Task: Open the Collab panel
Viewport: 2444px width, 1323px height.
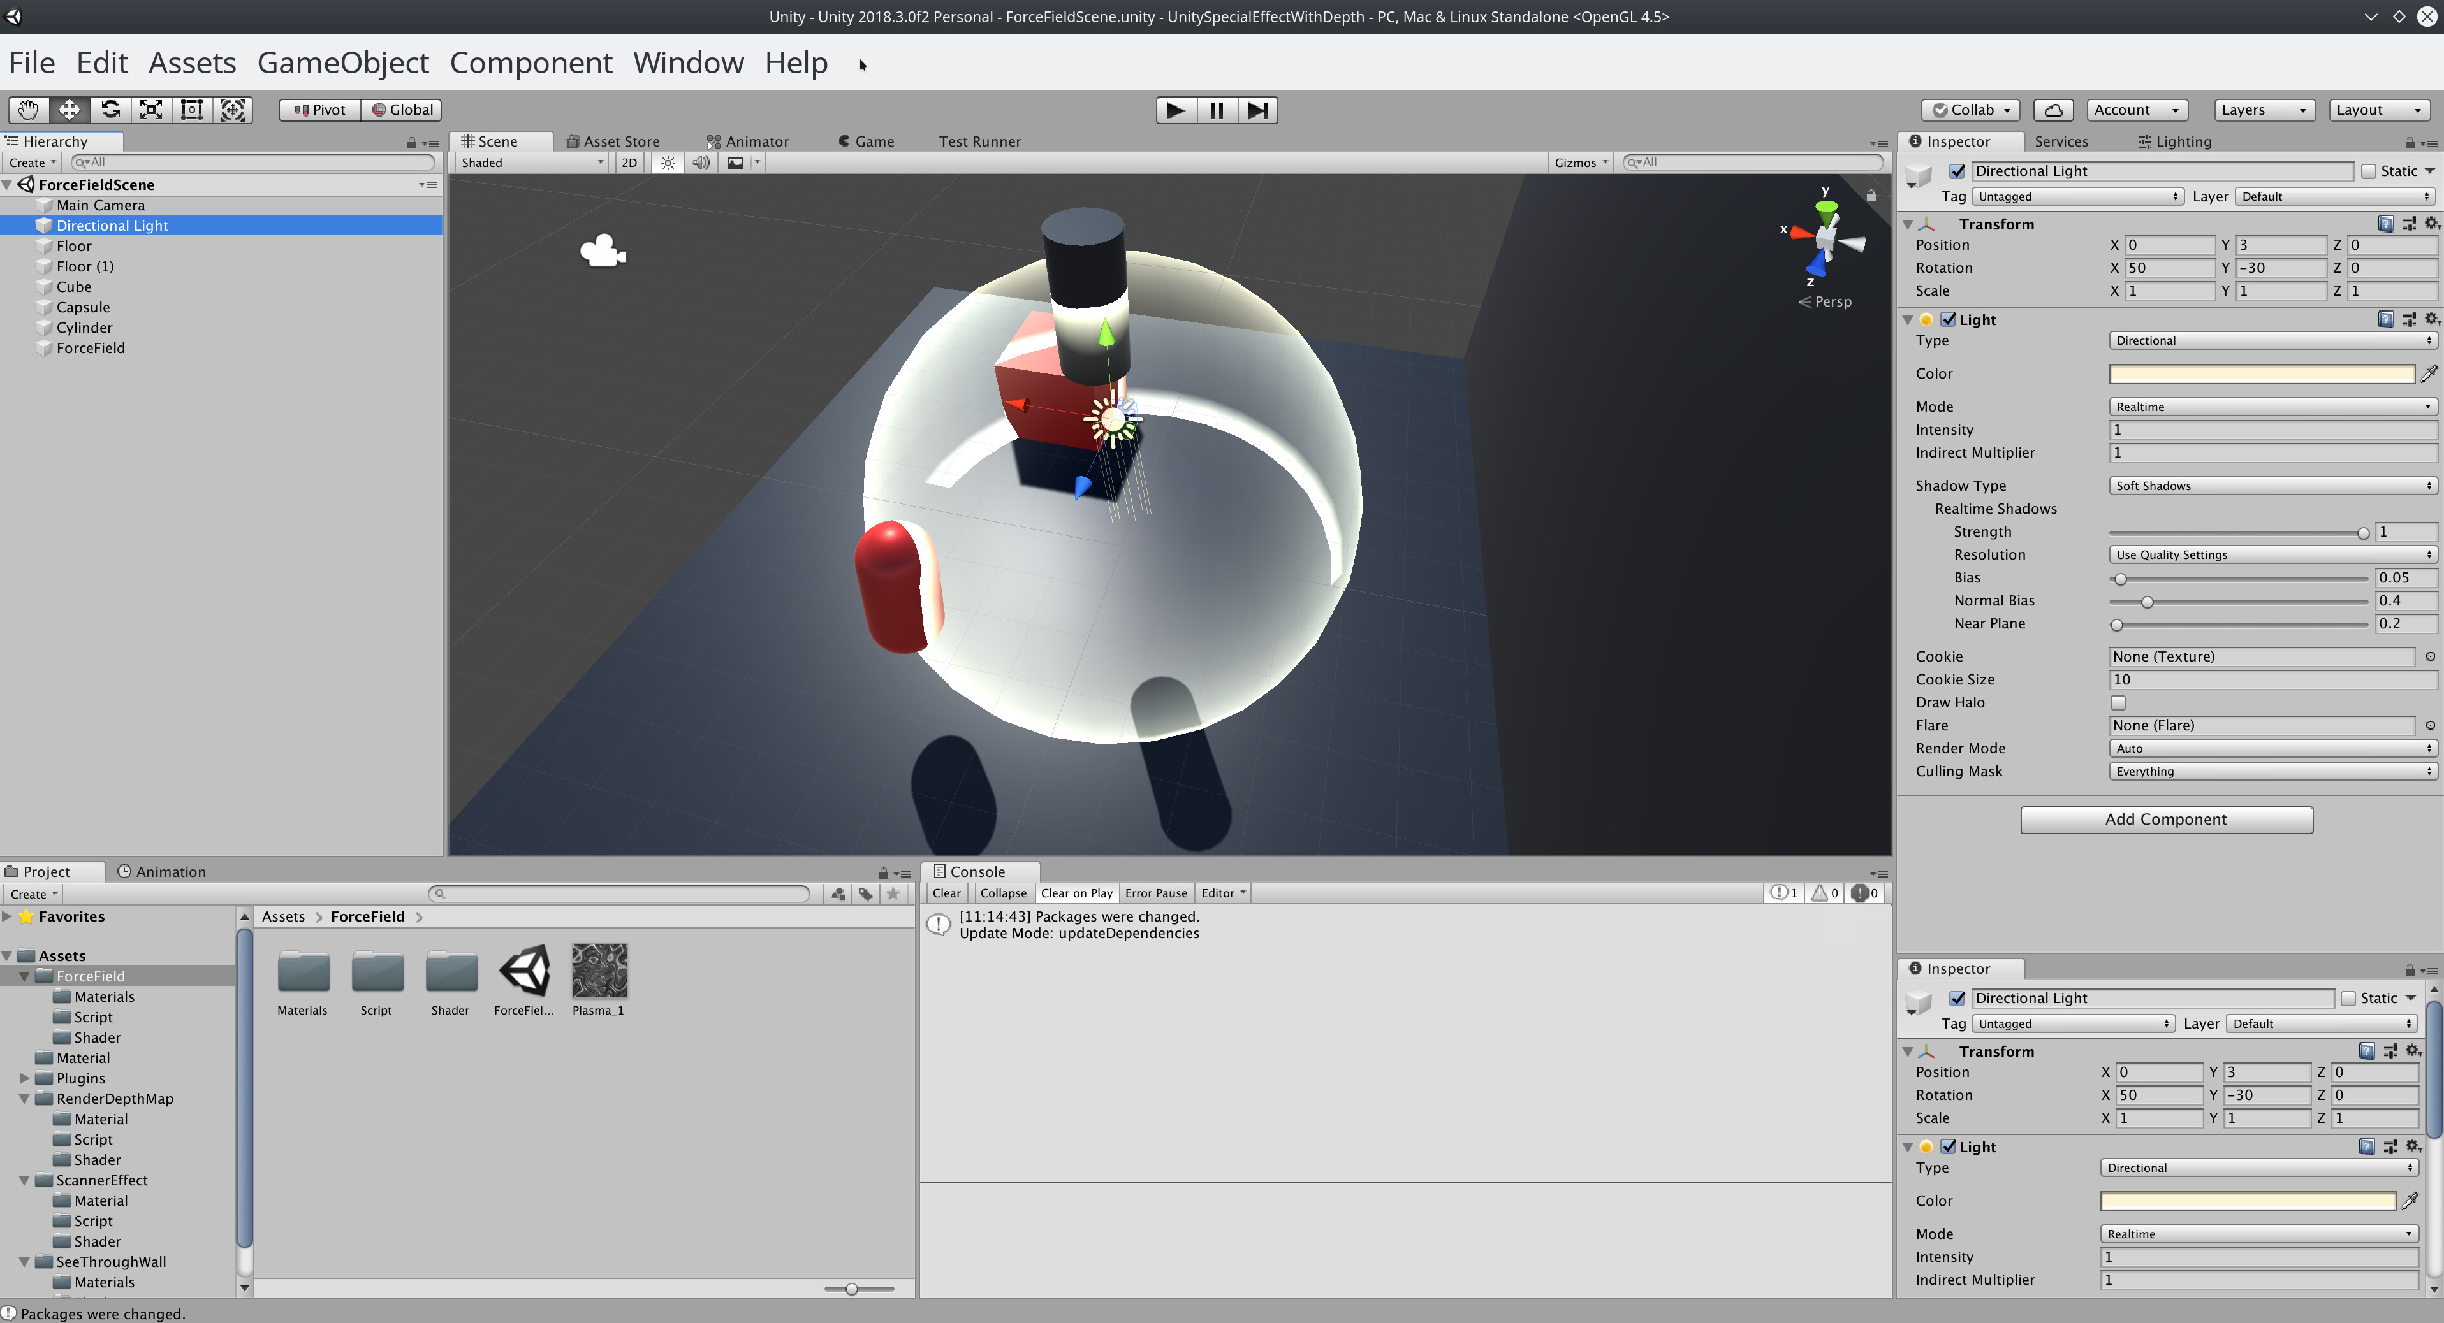Action: pos(1970,109)
